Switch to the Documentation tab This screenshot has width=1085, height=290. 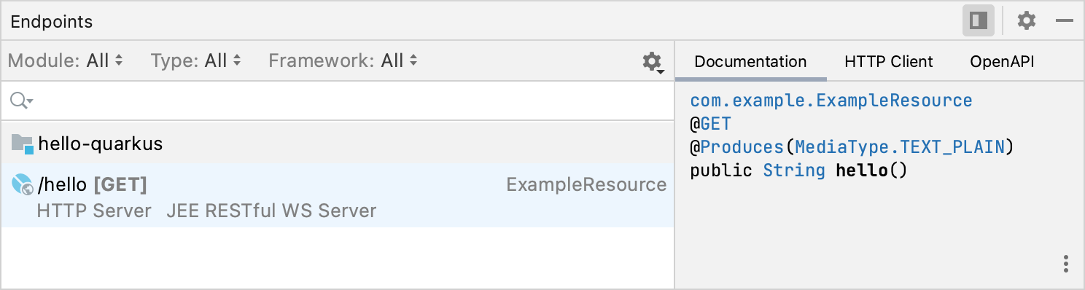pyautogui.click(x=750, y=62)
